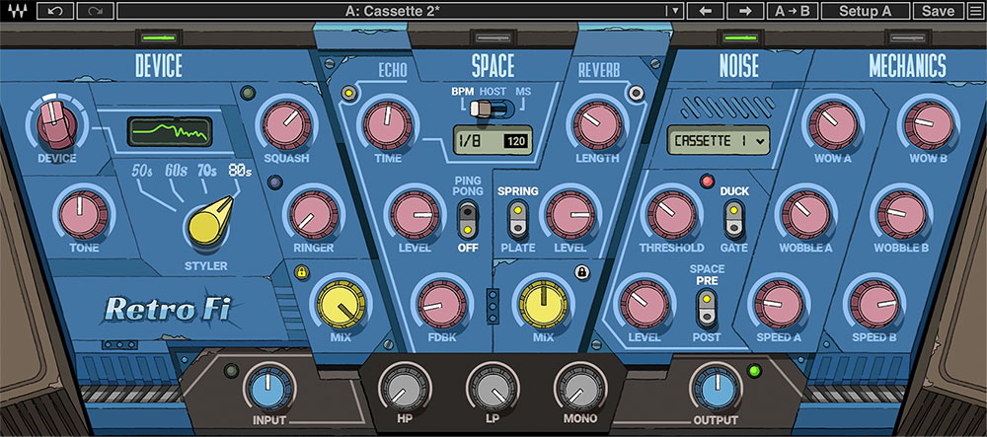Toggle the purple Ringer indicator light
This screenshot has width=987, height=437.
tap(273, 182)
